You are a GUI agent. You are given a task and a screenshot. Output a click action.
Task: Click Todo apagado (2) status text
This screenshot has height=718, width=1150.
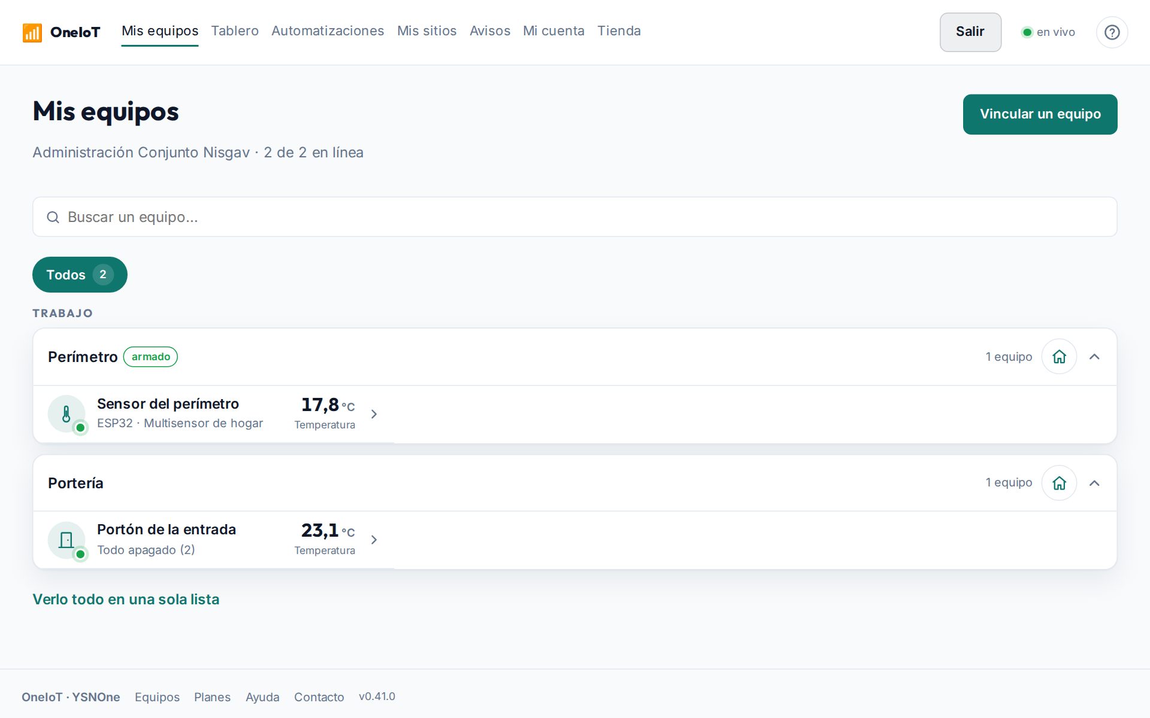coord(146,550)
